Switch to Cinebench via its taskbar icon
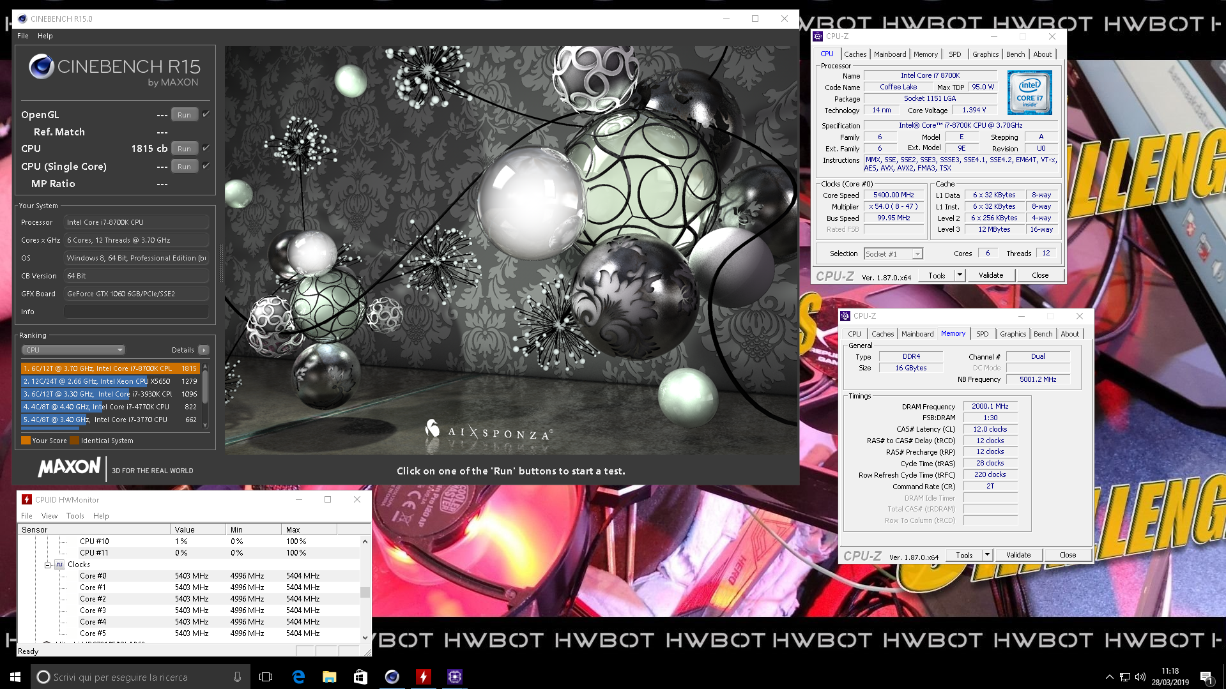 (x=392, y=677)
